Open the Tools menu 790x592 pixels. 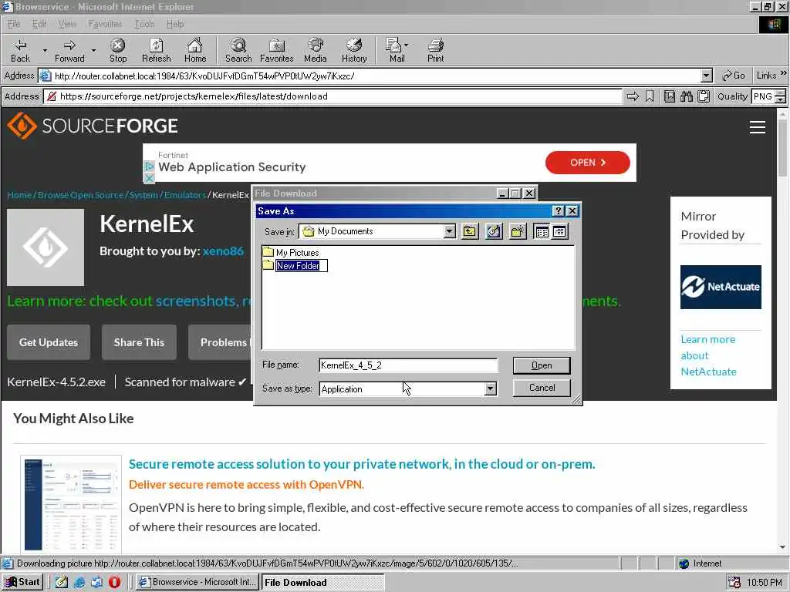click(144, 24)
